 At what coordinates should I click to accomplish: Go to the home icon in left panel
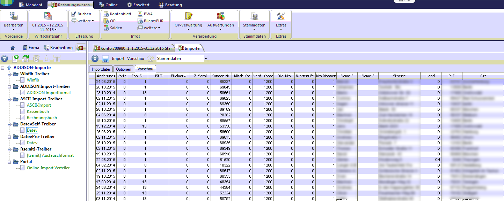(x=13, y=48)
